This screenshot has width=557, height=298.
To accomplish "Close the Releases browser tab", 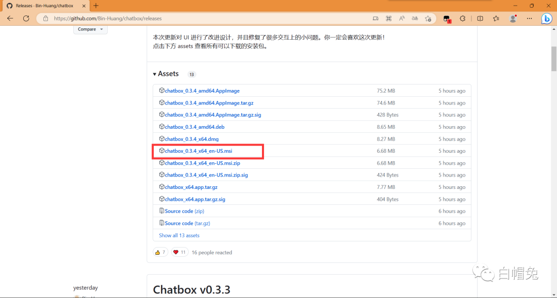I will tap(84, 6).
